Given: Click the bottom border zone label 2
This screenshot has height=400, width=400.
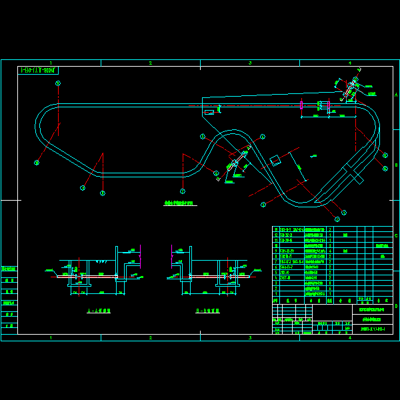Looking at the screenshot, I should pos(151,338).
